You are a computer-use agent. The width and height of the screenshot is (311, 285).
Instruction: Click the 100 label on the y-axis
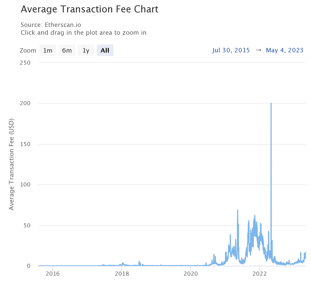25,185
